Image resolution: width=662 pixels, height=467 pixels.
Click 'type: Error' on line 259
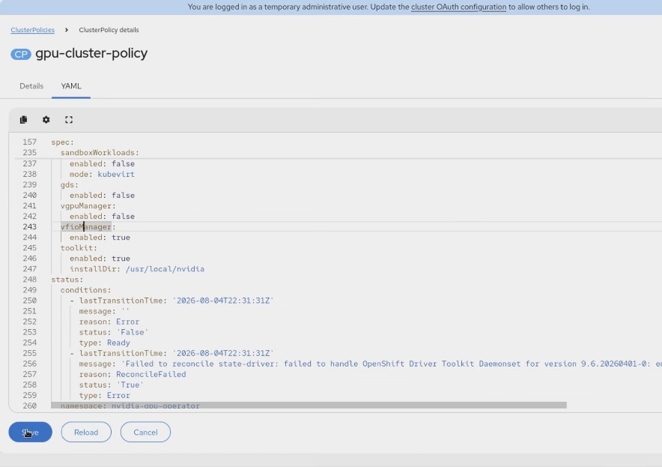pyautogui.click(x=104, y=395)
